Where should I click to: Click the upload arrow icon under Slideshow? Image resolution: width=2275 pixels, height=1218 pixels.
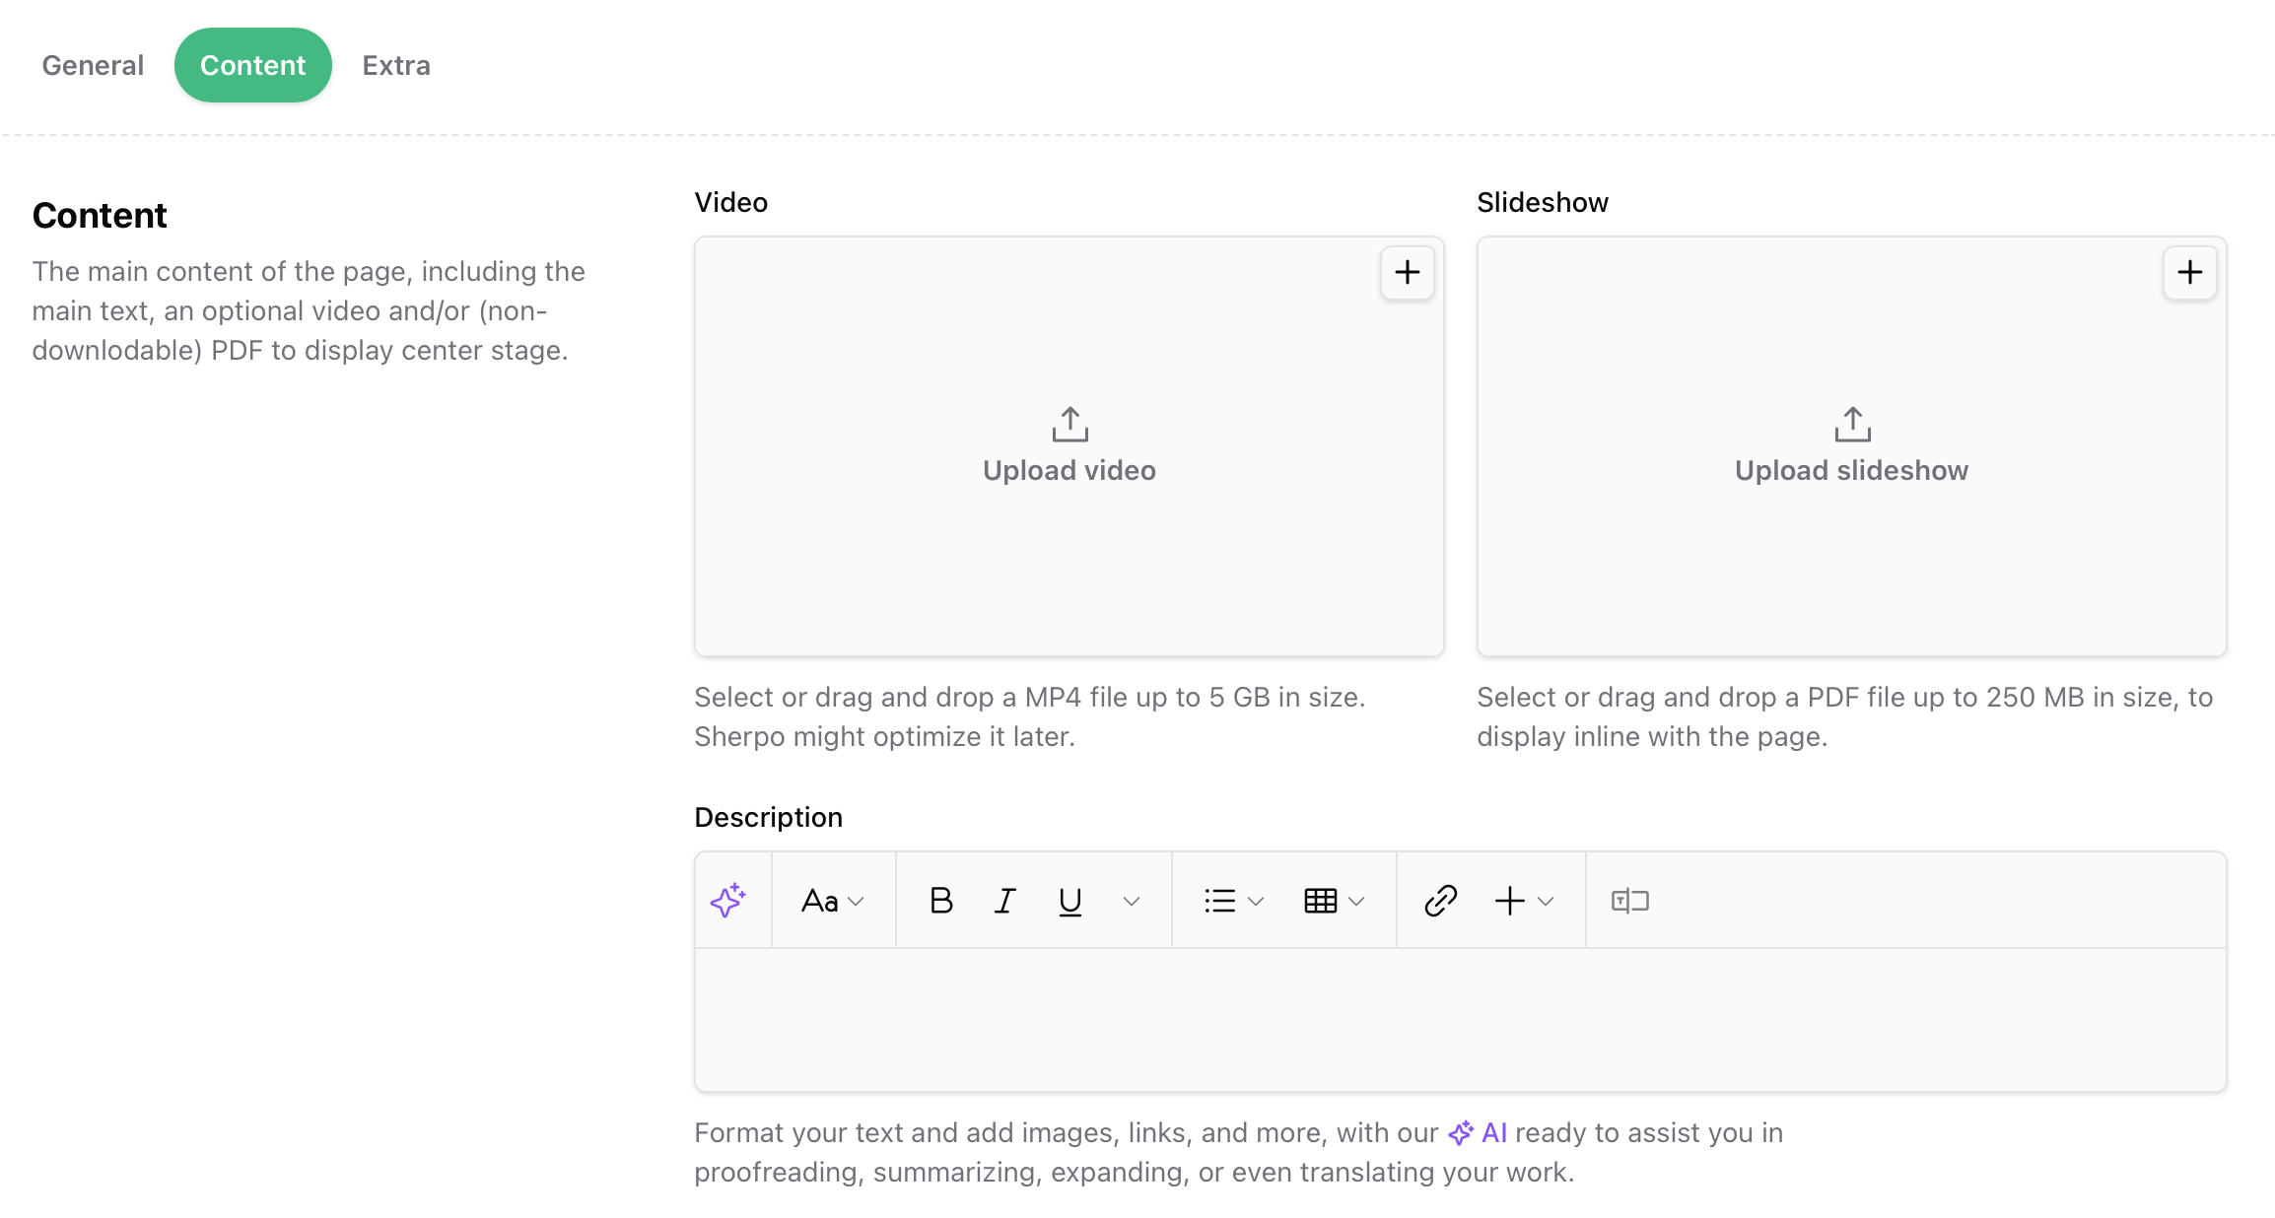point(1851,425)
